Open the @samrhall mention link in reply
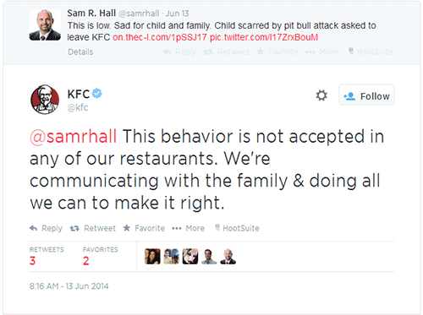Image resolution: width=423 pixels, height=315 pixels. pos(74,137)
